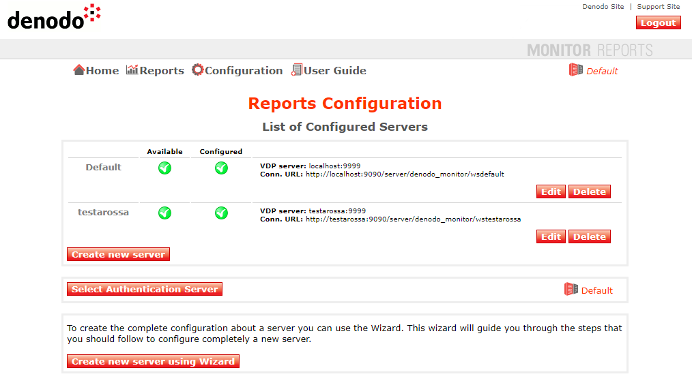
Task: Open the Denodo Site link
Action: (603, 7)
